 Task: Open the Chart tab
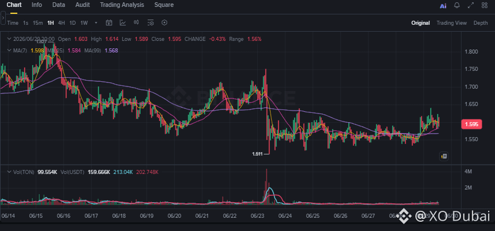click(x=14, y=5)
